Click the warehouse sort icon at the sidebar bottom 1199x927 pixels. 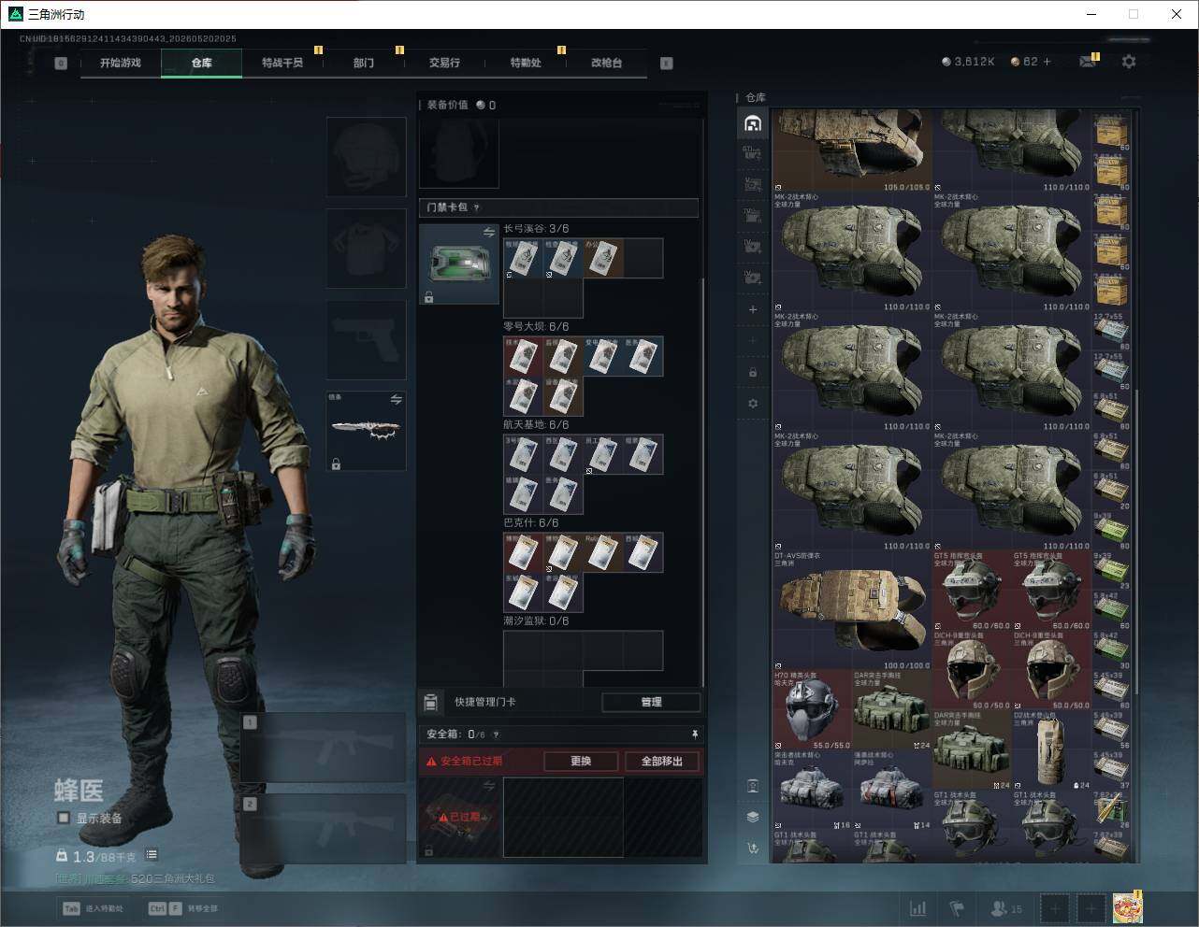753,849
